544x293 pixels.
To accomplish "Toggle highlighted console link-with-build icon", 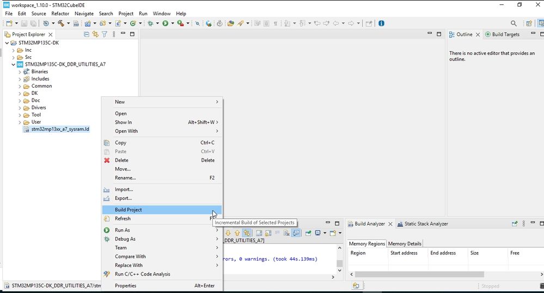I will coord(247,233).
